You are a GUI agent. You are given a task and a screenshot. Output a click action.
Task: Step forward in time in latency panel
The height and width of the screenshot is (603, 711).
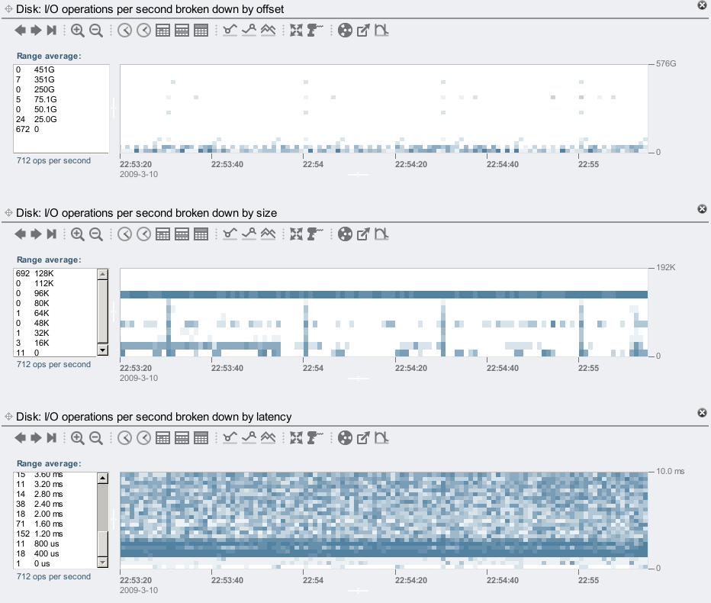36,438
